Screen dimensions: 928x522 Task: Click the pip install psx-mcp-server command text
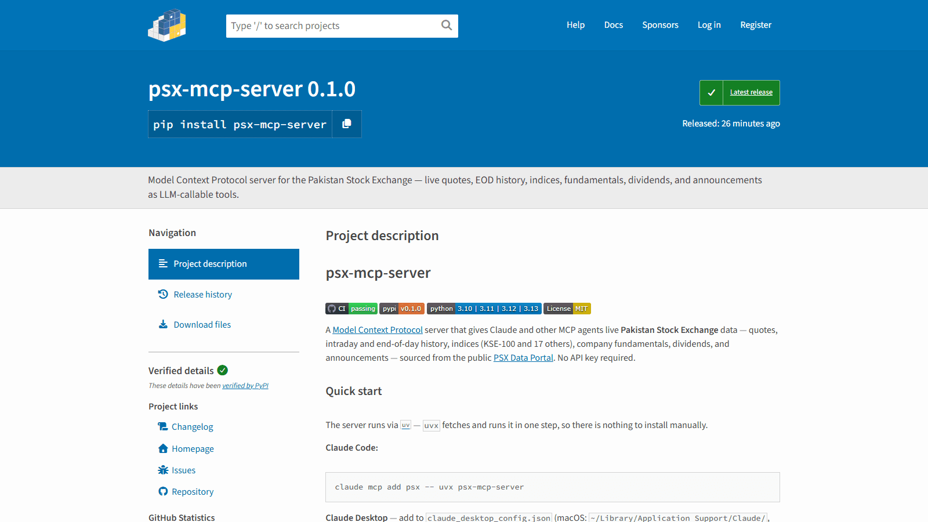[x=240, y=124]
